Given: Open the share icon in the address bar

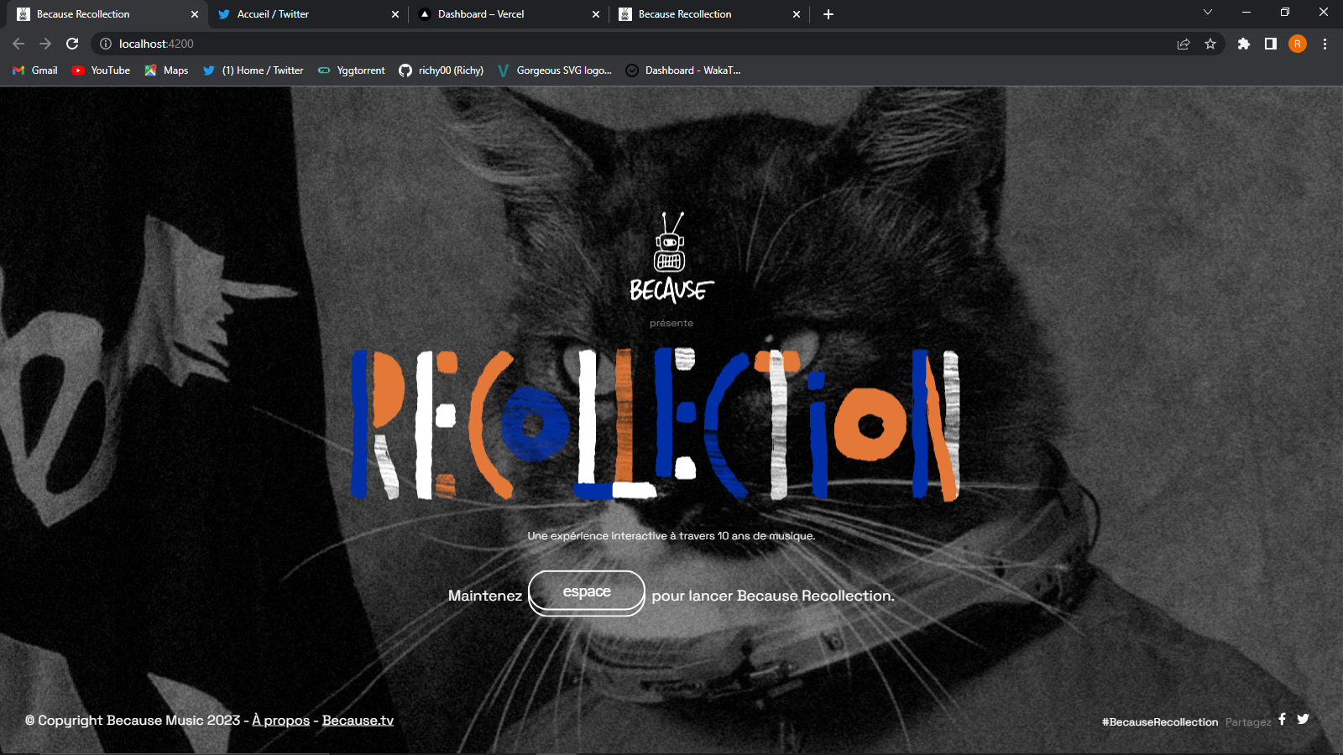Looking at the screenshot, I should pos(1184,44).
